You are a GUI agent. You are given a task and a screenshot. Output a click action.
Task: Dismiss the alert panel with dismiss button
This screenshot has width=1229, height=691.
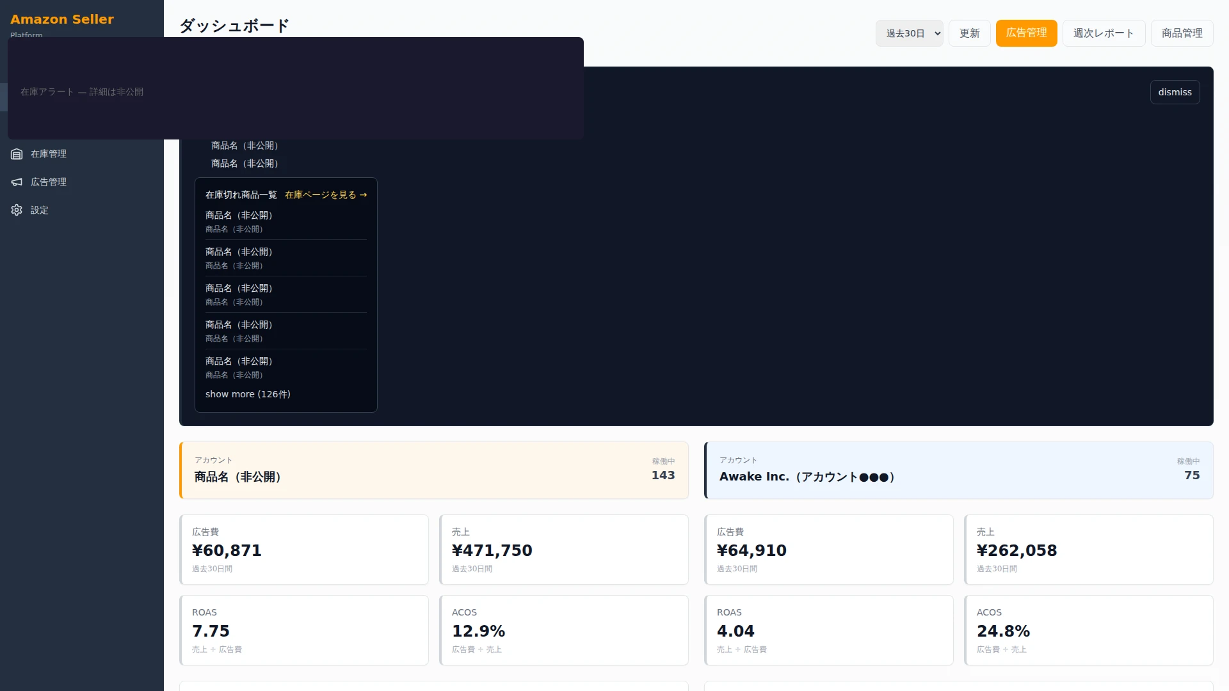[x=1175, y=92]
